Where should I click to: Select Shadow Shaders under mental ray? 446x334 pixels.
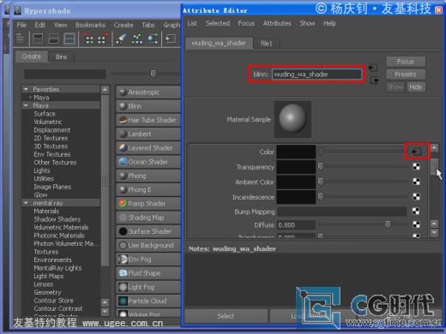pos(57,219)
